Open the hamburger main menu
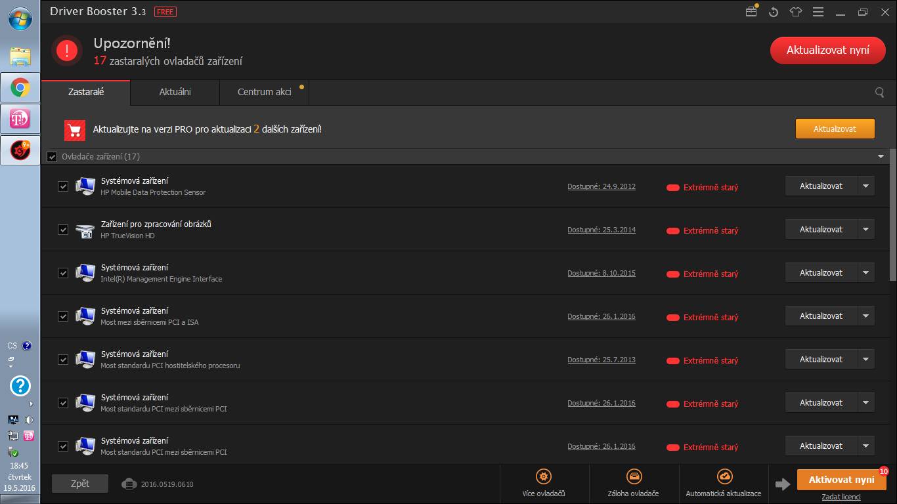The height and width of the screenshot is (504, 897). click(818, 12)
